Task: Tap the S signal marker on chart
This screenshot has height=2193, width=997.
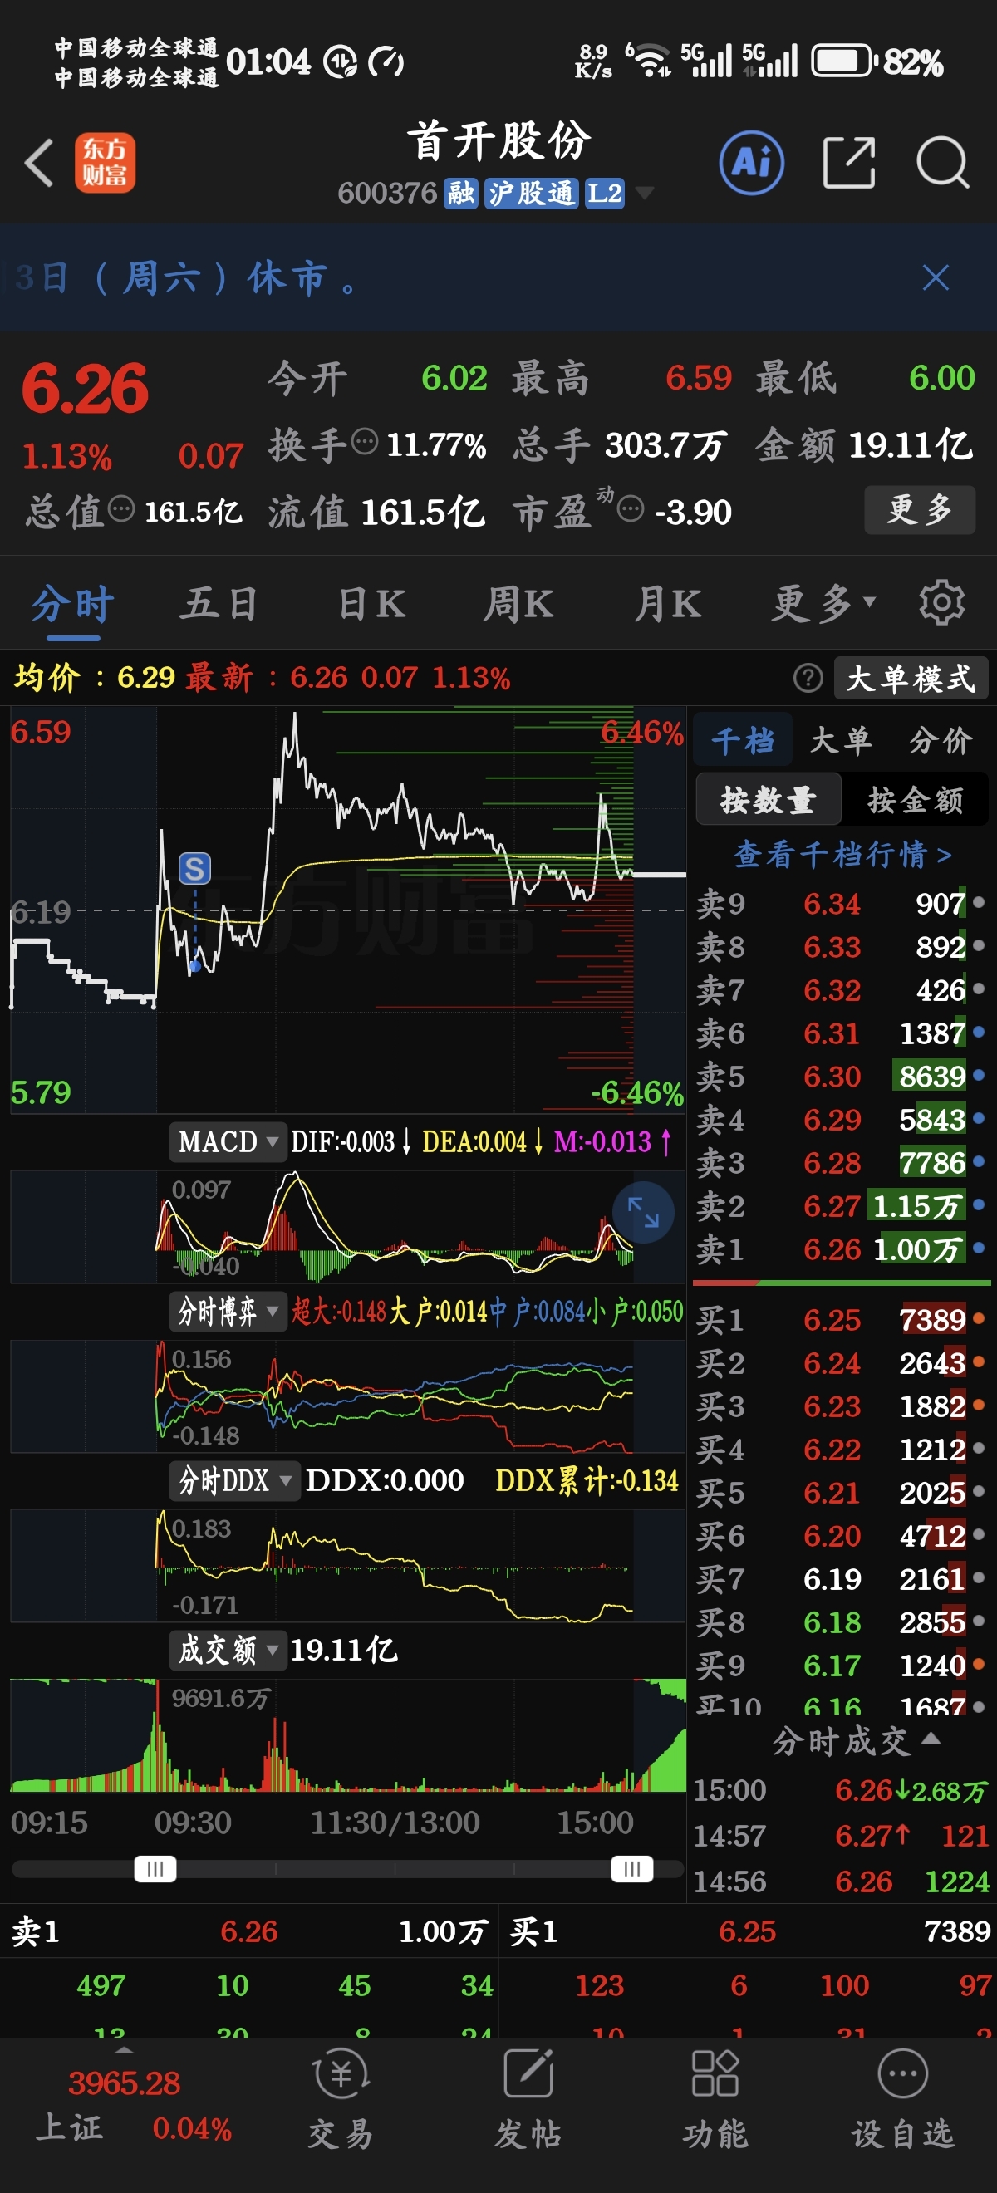Action: [x=194, y=868]
